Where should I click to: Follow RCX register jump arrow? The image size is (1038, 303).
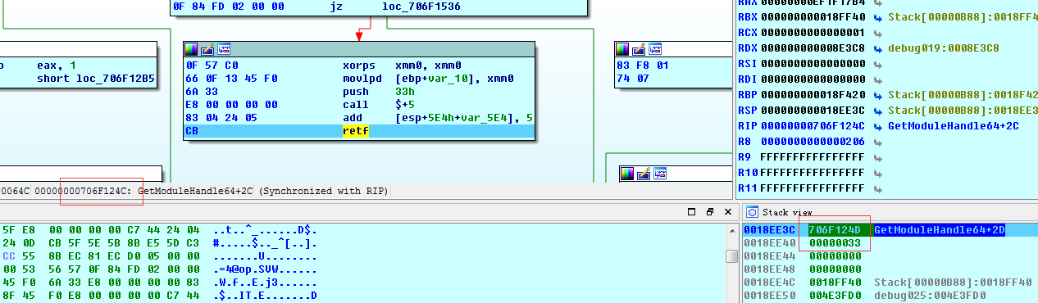[878, 33]
